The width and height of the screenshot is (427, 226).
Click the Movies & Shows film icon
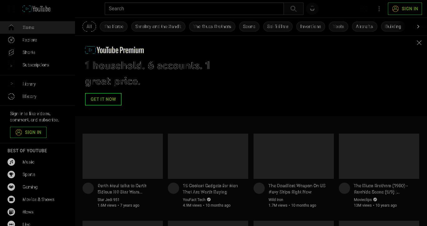(11, 199)
